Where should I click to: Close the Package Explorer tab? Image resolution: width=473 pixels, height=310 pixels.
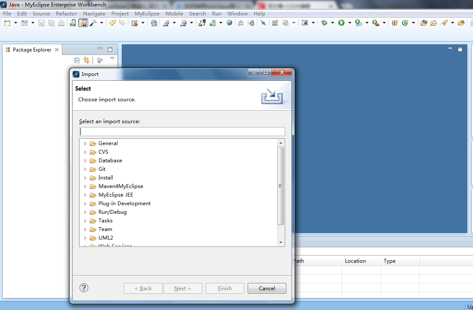(x=56, y=50)
